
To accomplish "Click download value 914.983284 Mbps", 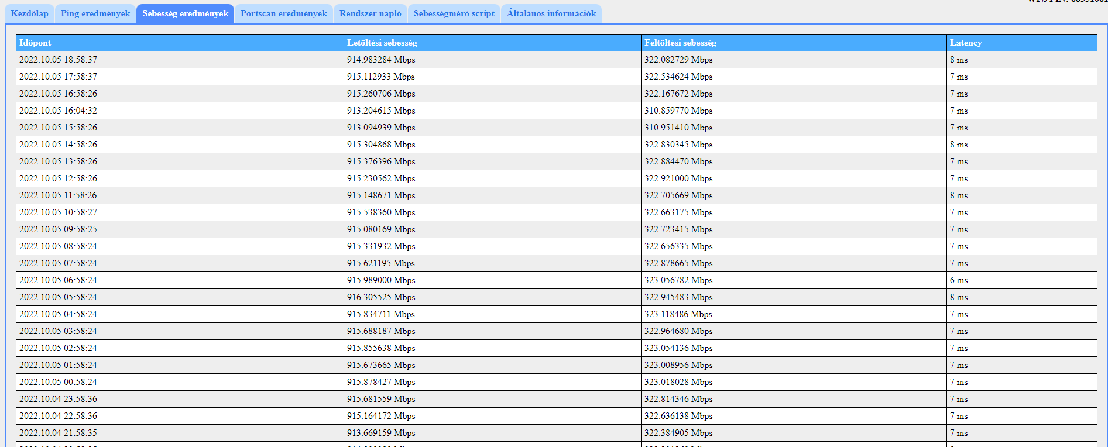I will pos(381,60).
